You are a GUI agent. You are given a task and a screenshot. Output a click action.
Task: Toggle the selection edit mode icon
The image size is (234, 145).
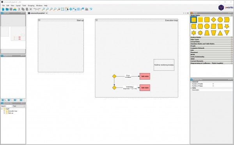[67, 9]
